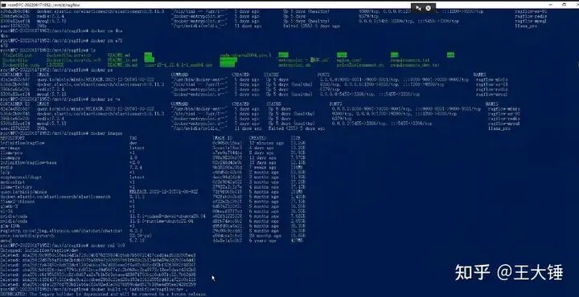Click the '20 months ago' created value
Image resolution: width=579 pixels, height=297 pixels.
(265, 236)
